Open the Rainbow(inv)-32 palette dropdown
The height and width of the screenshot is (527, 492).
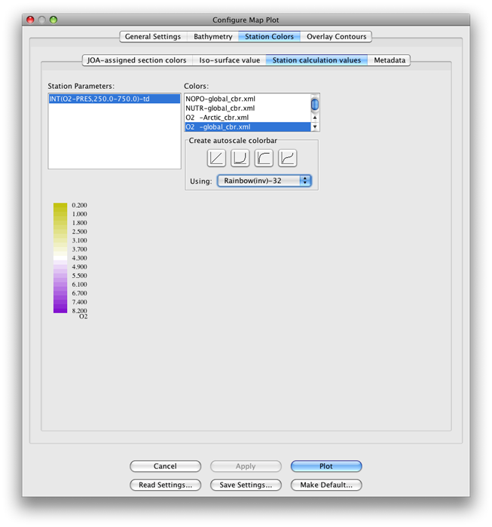tap(264, 181)
